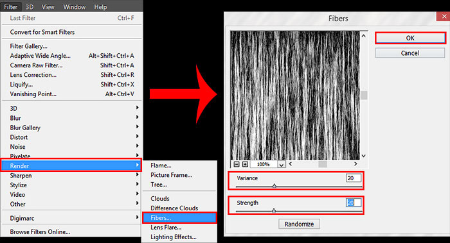
Task: Expand the 3D filter submenu
Action: [x=72, y=108]
